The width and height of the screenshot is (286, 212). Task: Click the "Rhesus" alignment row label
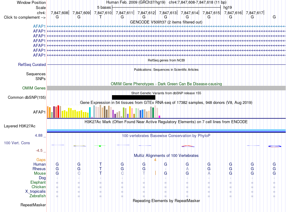pos(39,169)
